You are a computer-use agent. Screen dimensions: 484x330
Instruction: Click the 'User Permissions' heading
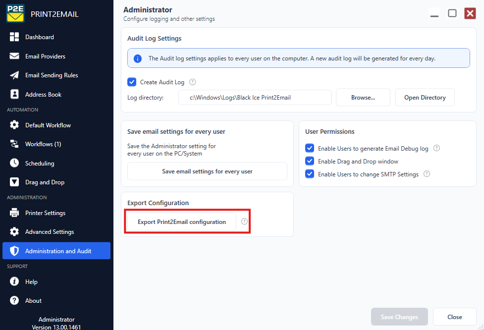point(329,131)
